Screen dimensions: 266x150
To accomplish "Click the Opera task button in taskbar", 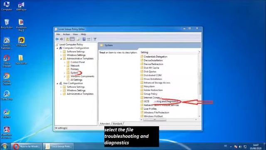I will 27,146.
